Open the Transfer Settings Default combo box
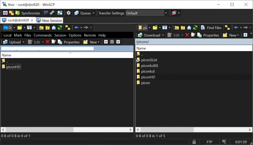 [147, 13]
